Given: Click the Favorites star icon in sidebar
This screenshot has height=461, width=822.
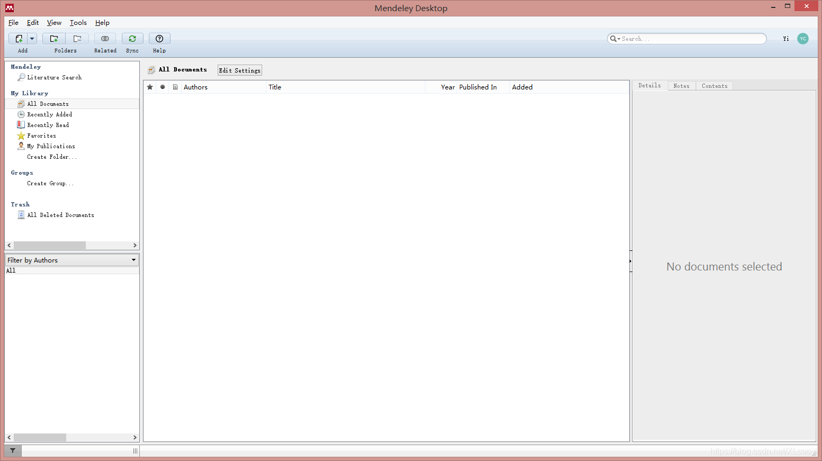Looking at the screenshot, I should coord(21,135).
